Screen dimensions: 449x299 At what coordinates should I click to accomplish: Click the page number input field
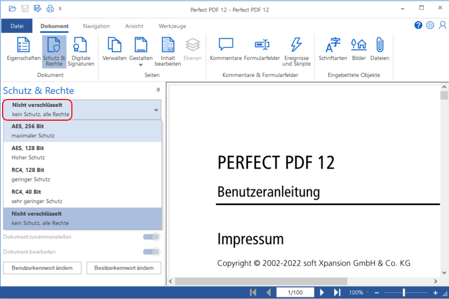point(295,292)
